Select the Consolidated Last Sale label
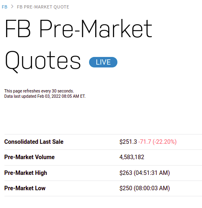Image resolution: width=202 pixels, height=208 pixels. tap(34, 142)
